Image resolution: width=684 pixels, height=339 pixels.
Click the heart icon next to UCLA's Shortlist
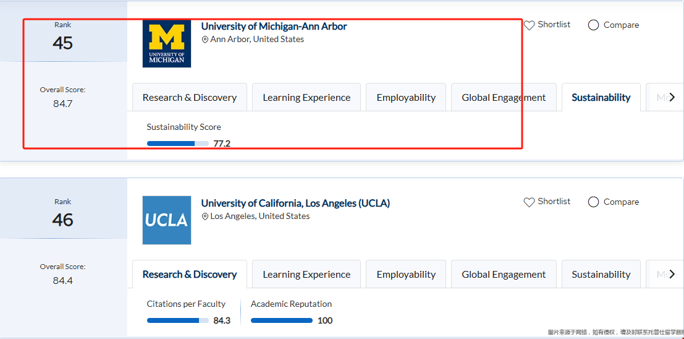[x=529, y=202]
